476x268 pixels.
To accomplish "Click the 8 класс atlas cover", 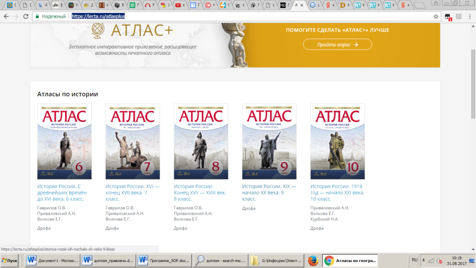I will click(201, 141).
